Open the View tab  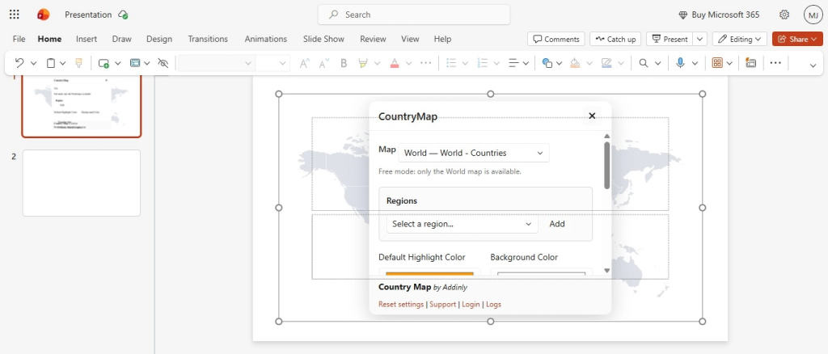410,39
